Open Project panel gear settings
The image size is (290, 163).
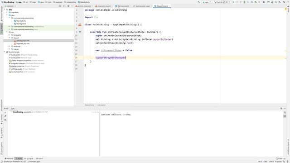tap(68, 6)
